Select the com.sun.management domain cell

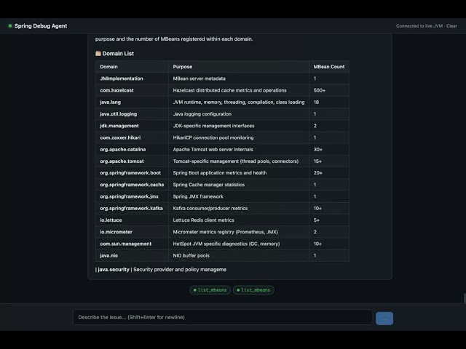(133, 244)
